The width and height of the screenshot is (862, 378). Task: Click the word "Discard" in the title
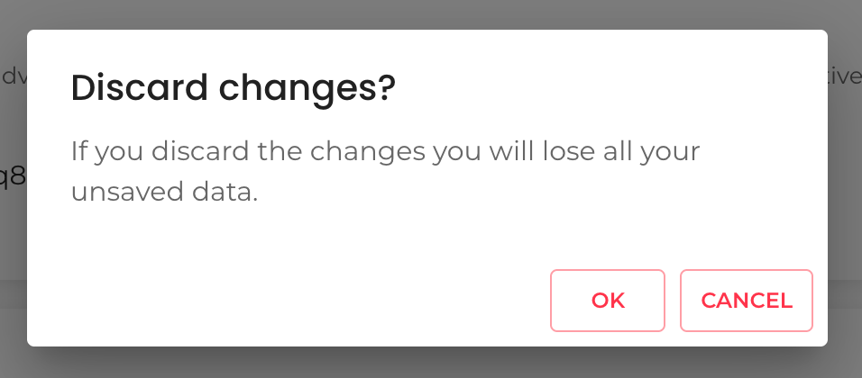point(141,89)
